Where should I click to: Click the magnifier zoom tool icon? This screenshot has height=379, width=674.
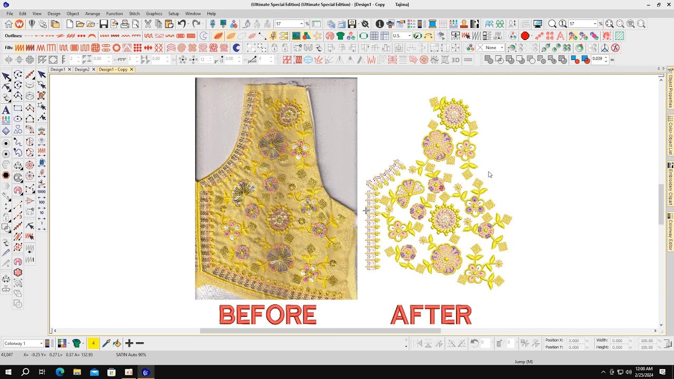click(552, 24)
